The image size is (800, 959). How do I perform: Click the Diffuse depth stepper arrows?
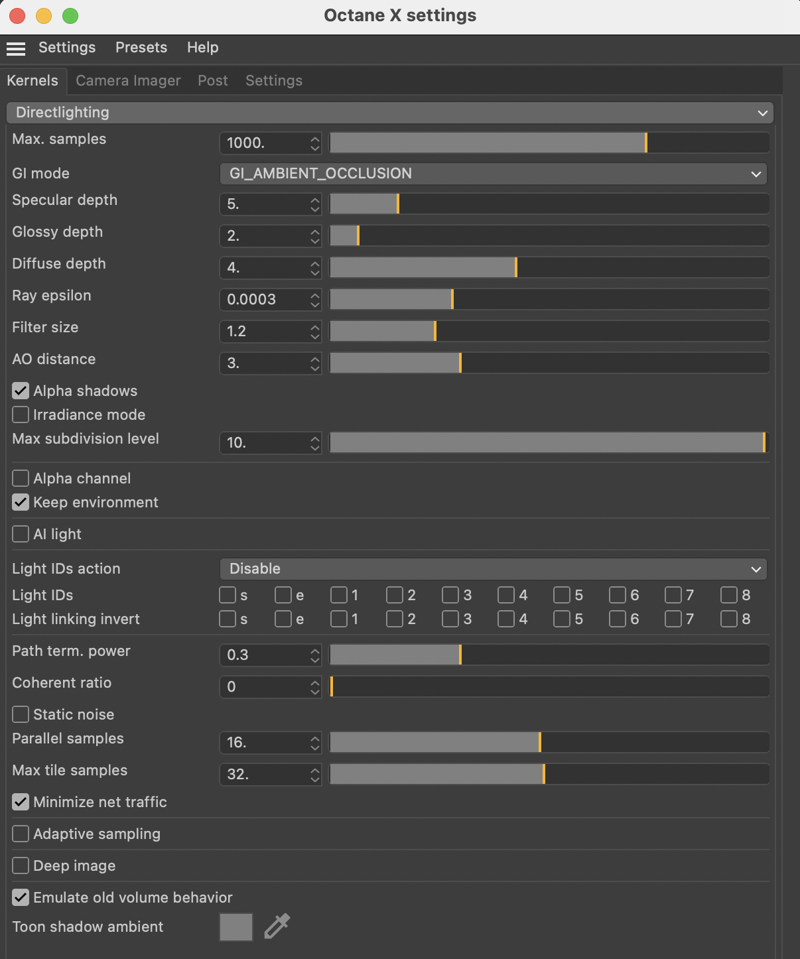(315, 267)
